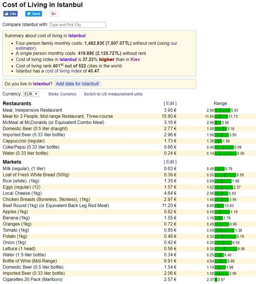
Task: Select 'Coke/Pepsi (0.33 liter bottle)' label
Action: 31,147
